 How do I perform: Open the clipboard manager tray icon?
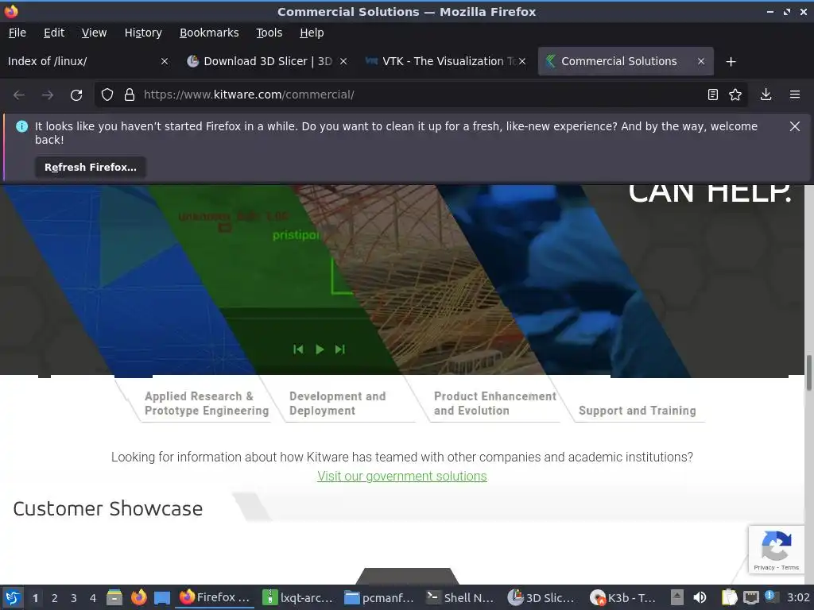point(729,597)
